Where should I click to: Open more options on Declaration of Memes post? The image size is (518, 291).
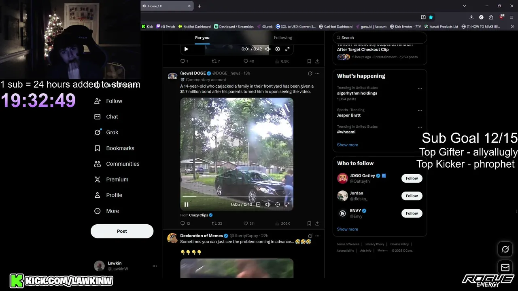317,236
